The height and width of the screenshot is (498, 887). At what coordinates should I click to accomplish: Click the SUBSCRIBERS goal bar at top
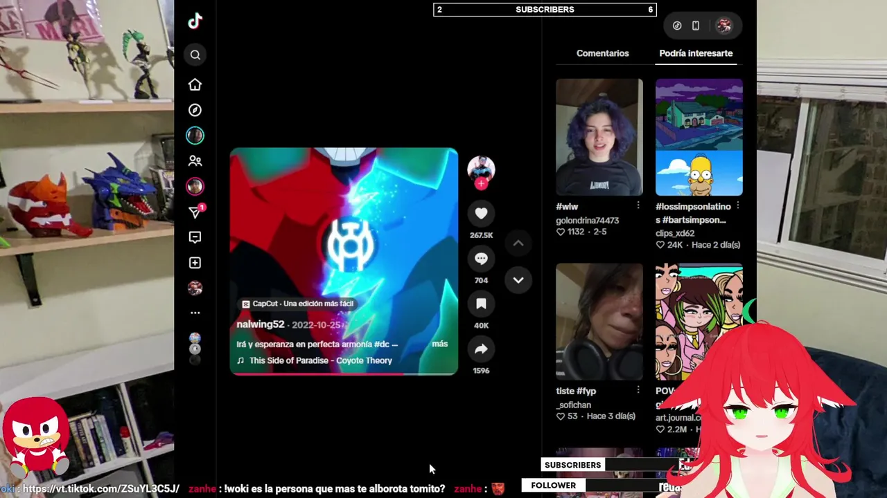[x=545, y=10]
